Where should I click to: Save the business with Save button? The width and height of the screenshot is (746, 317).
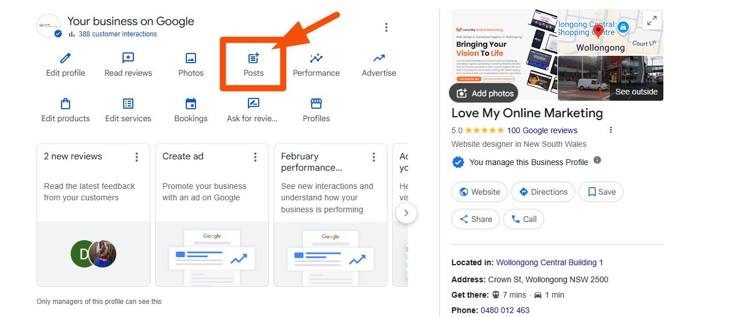601,192
